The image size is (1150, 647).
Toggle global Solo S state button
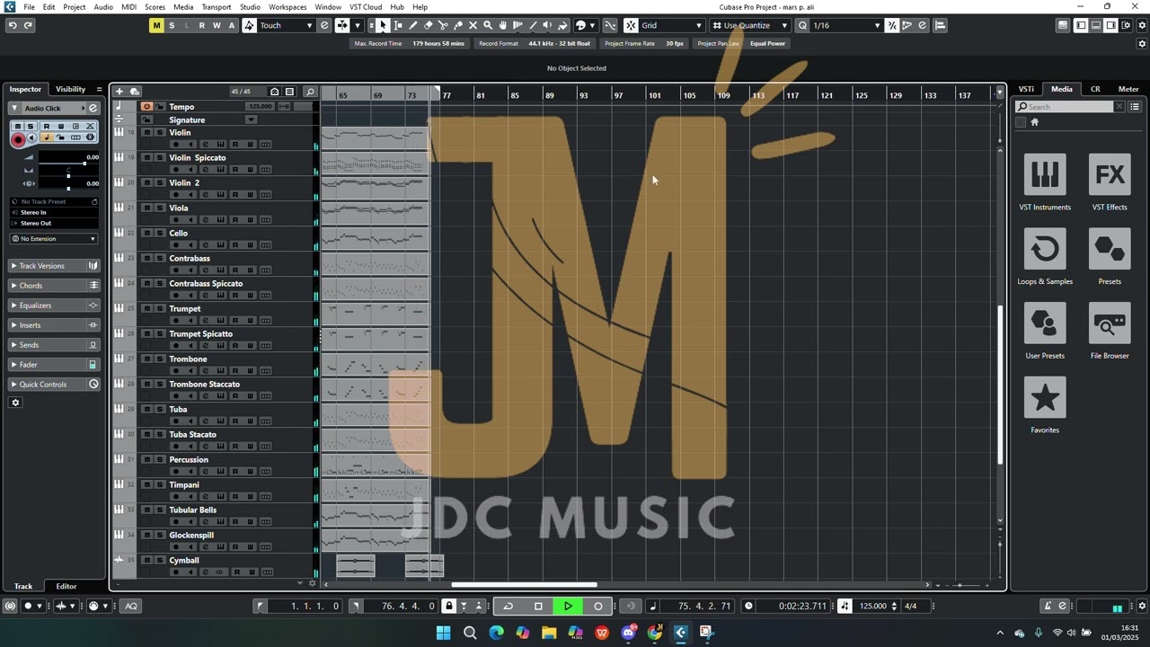[x=172, y=25]
